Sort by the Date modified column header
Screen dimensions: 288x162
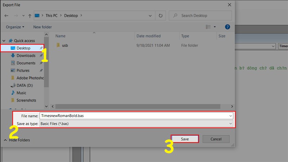[x=148, y=36]
